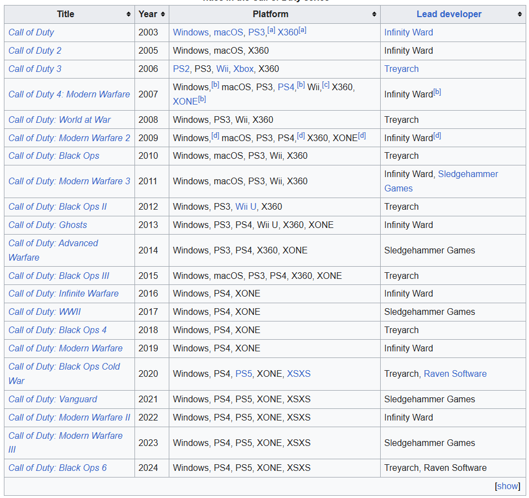Open Call of Duty: Modern Warfare 3
This screenshot has height=498, width=529.
click(69, 181)
